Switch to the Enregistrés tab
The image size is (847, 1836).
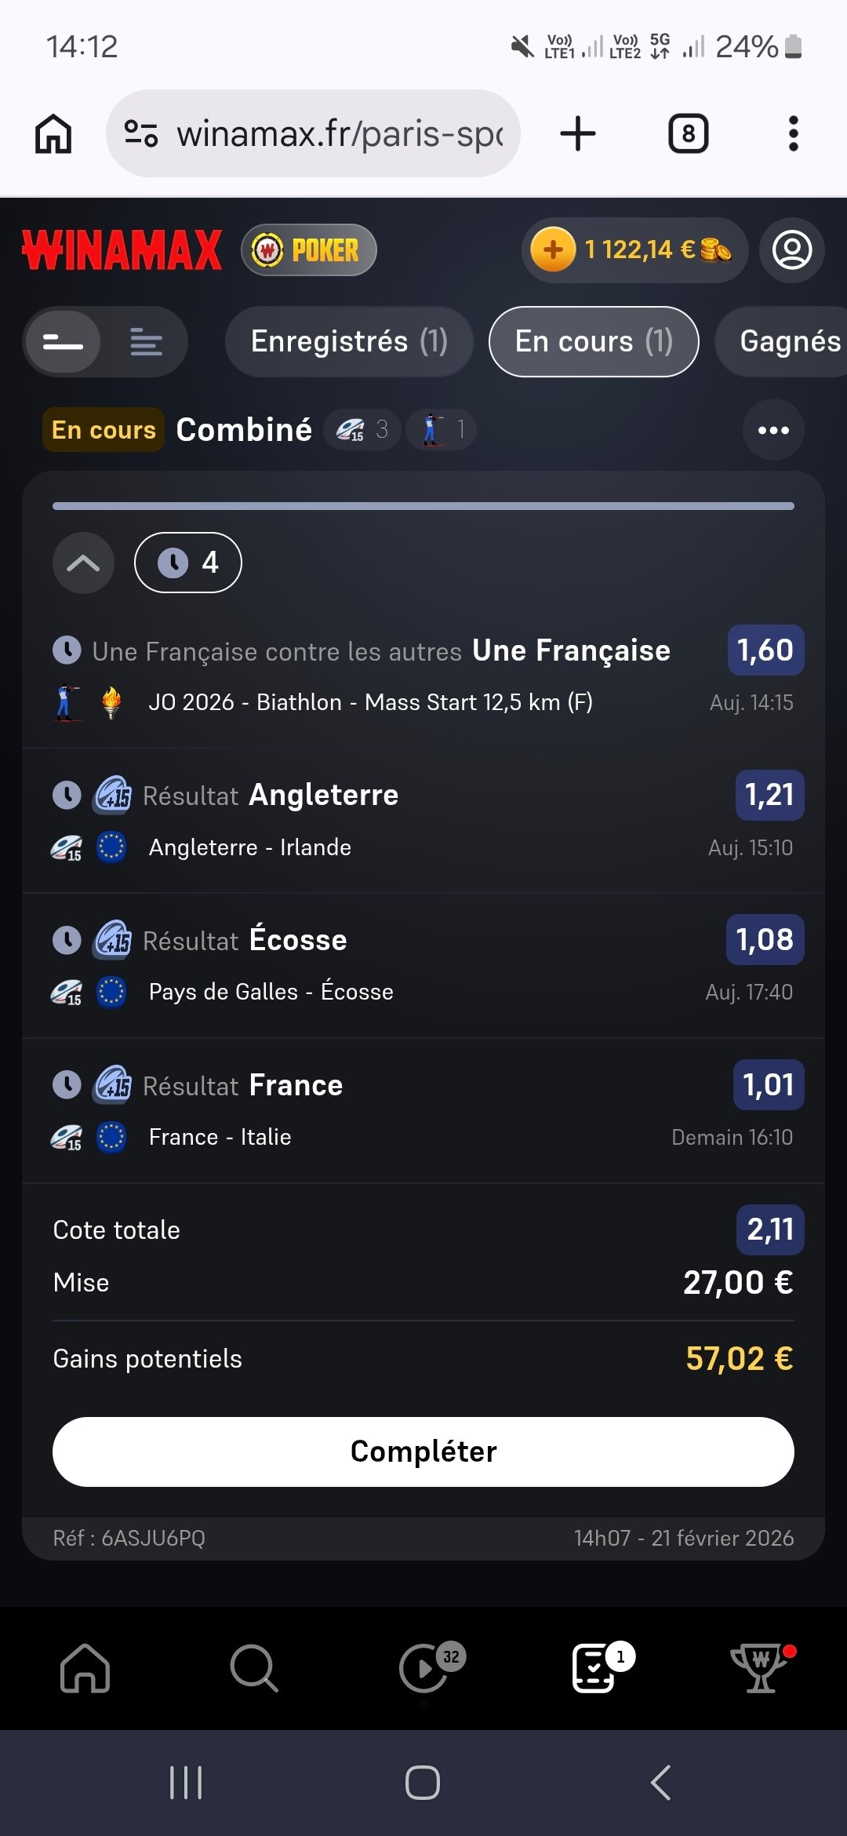point(349,342)
